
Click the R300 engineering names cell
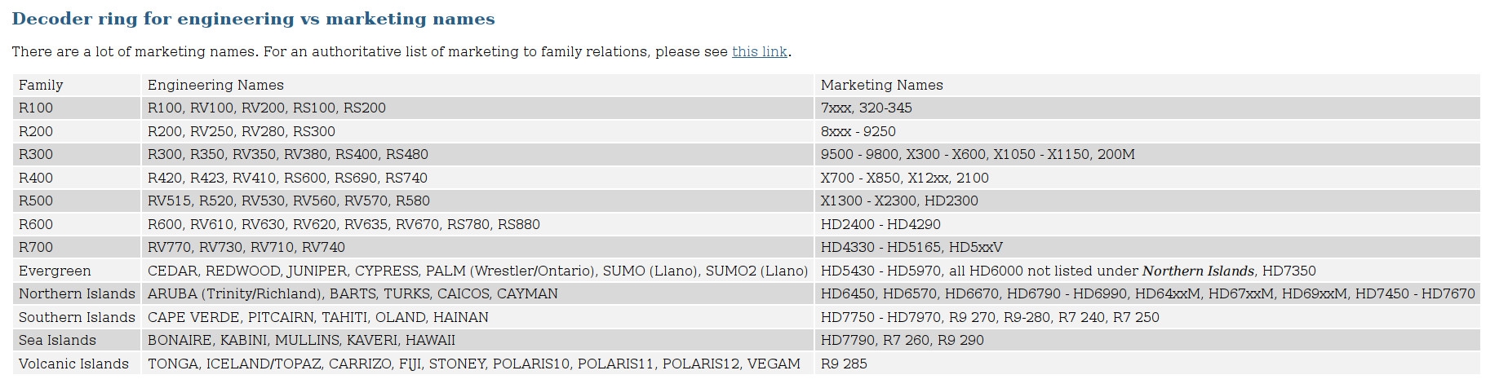point(287,155)
